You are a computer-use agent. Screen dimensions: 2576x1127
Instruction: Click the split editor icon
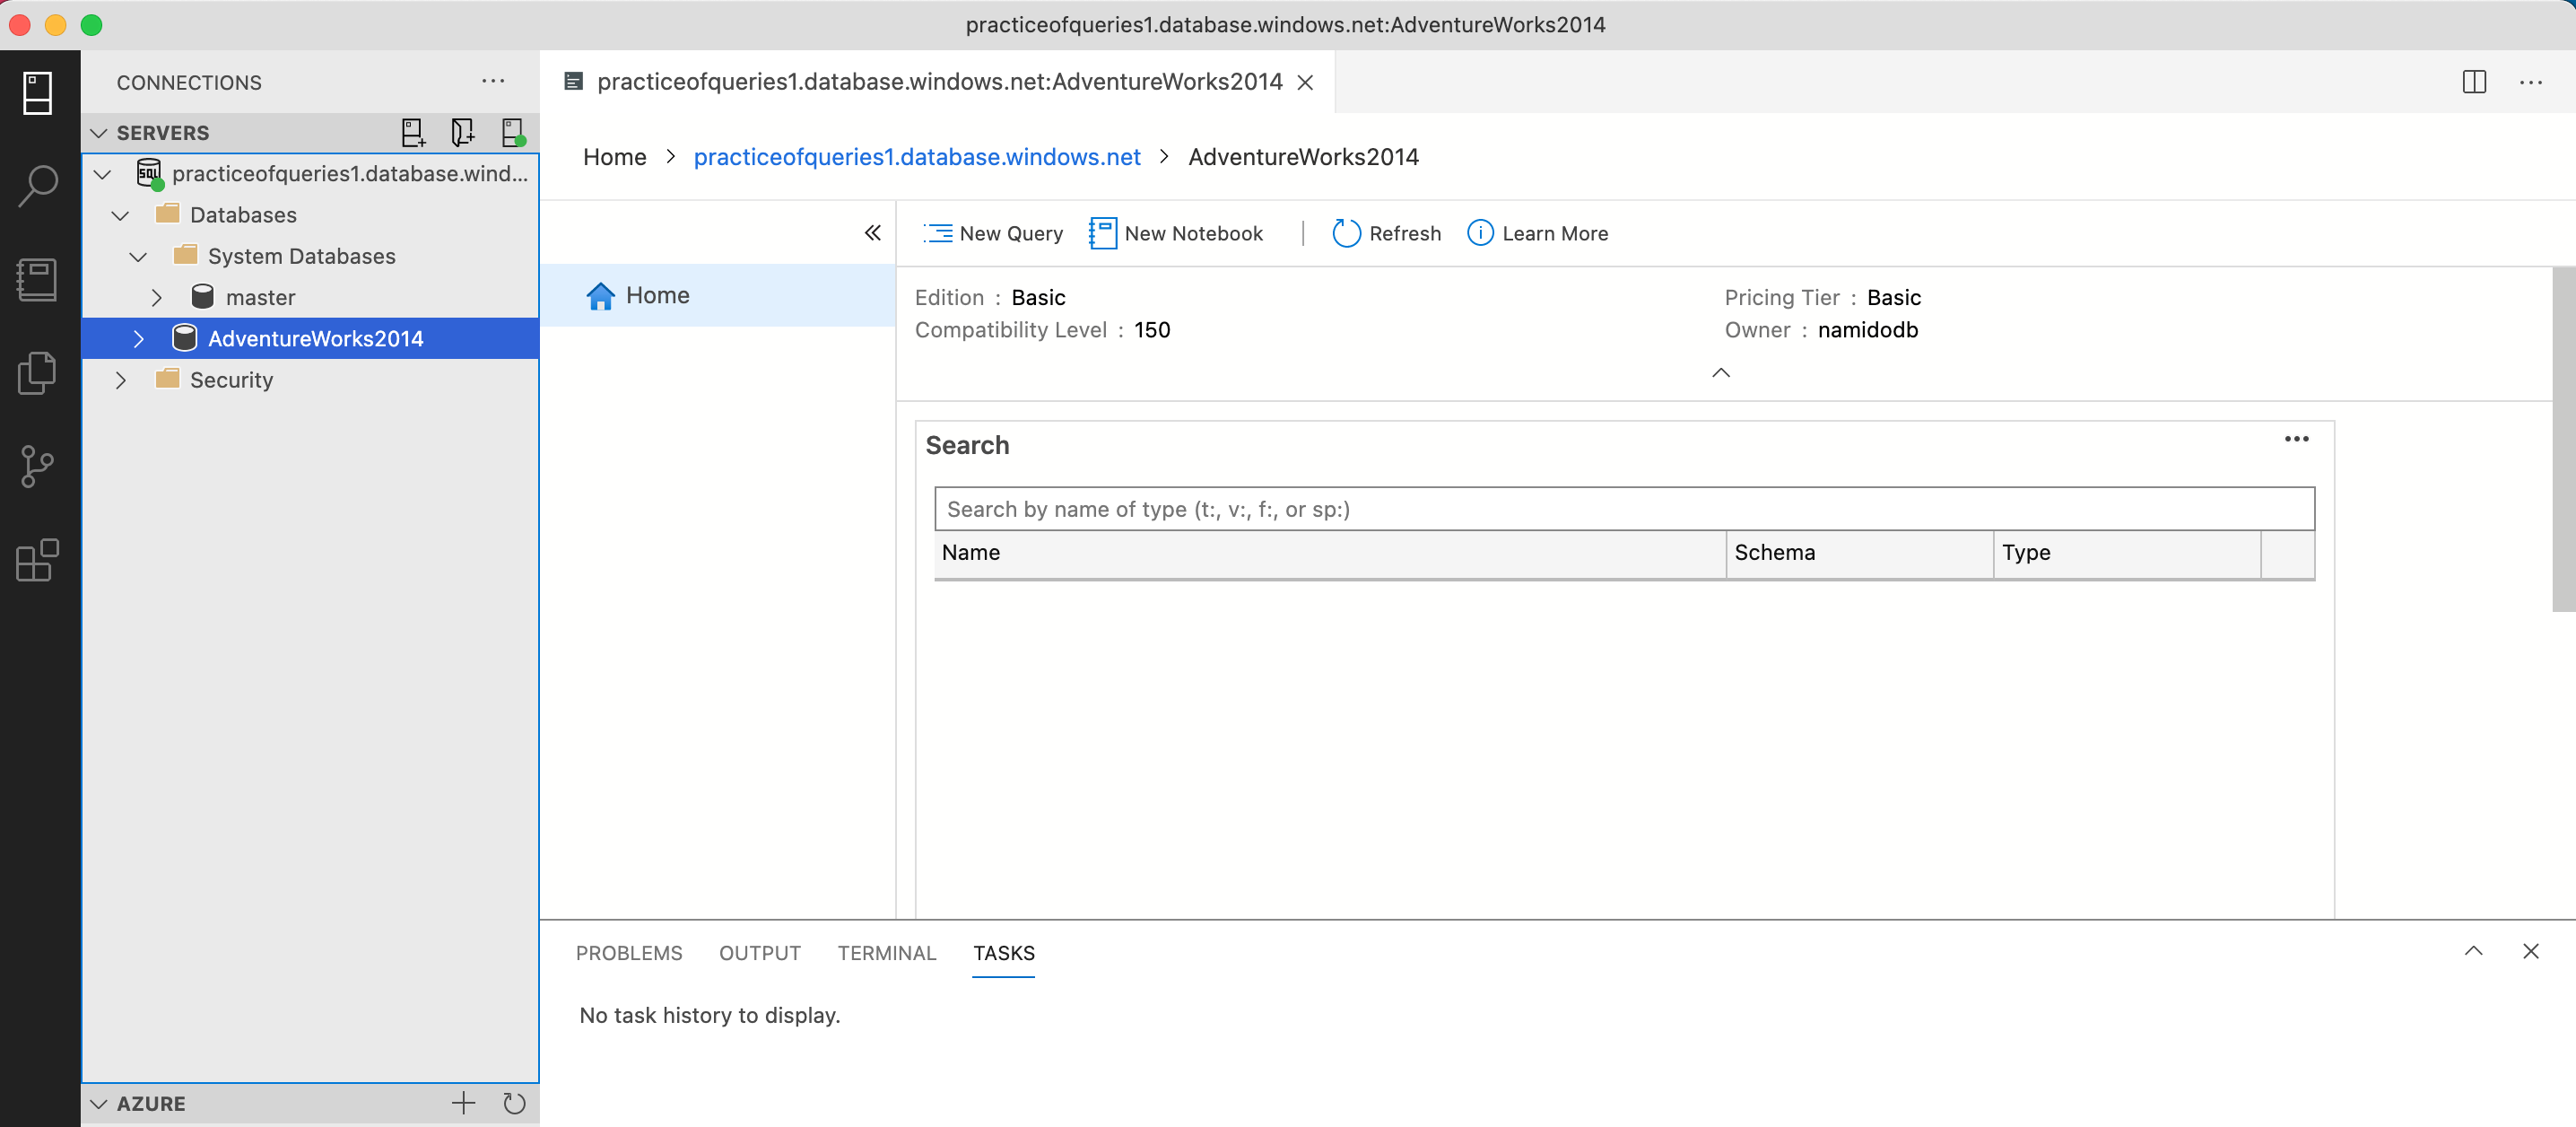(x=2474, y=82)
